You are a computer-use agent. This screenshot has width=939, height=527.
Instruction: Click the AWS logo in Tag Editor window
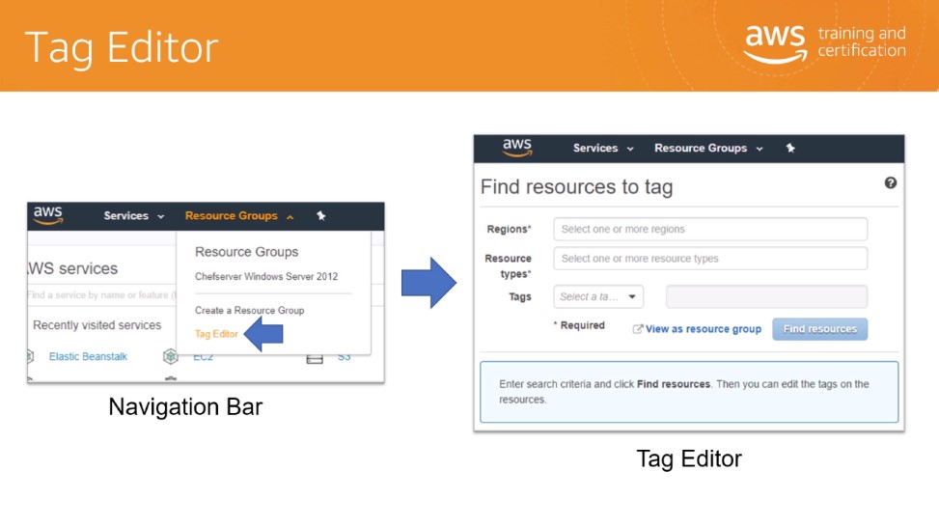[x=517, y=148]
